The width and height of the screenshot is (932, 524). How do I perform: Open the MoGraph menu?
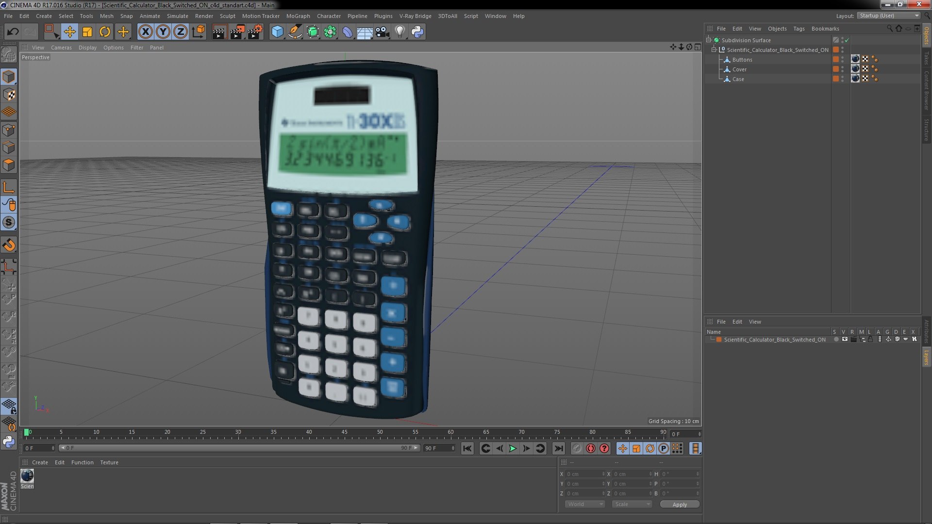coord(298,16)
